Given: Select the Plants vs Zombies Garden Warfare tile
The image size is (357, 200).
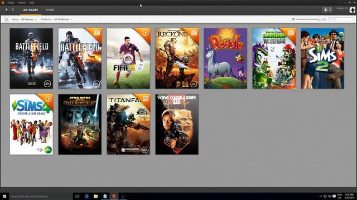Looking at the screenshot, I should click(x=274, y=58).
